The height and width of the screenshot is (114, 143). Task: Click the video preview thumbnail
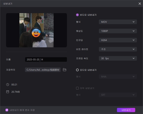(x=37, y=30)
